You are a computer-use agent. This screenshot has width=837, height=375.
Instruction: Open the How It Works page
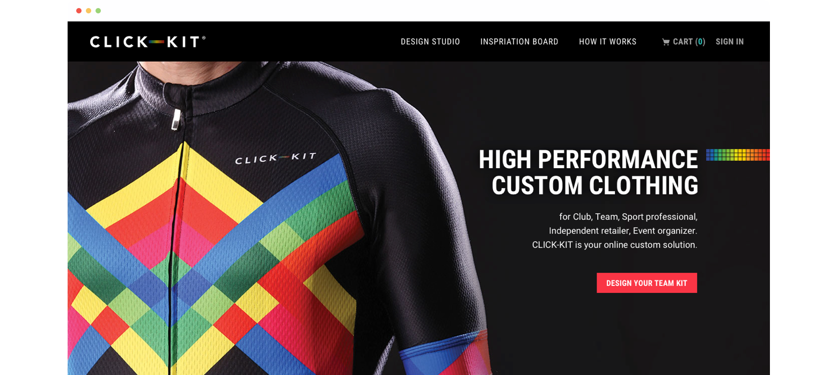tap(608, 42)
